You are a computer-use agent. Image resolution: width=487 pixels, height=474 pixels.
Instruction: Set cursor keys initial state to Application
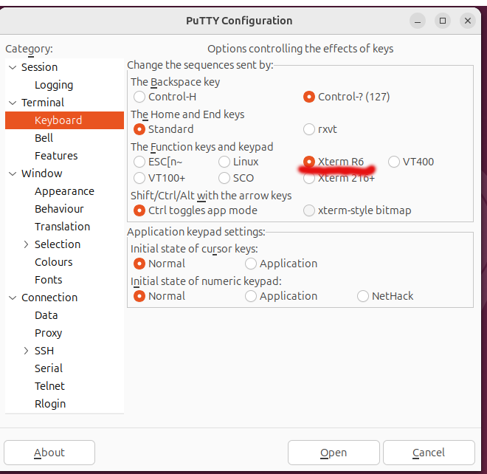[x=251, y=264]
